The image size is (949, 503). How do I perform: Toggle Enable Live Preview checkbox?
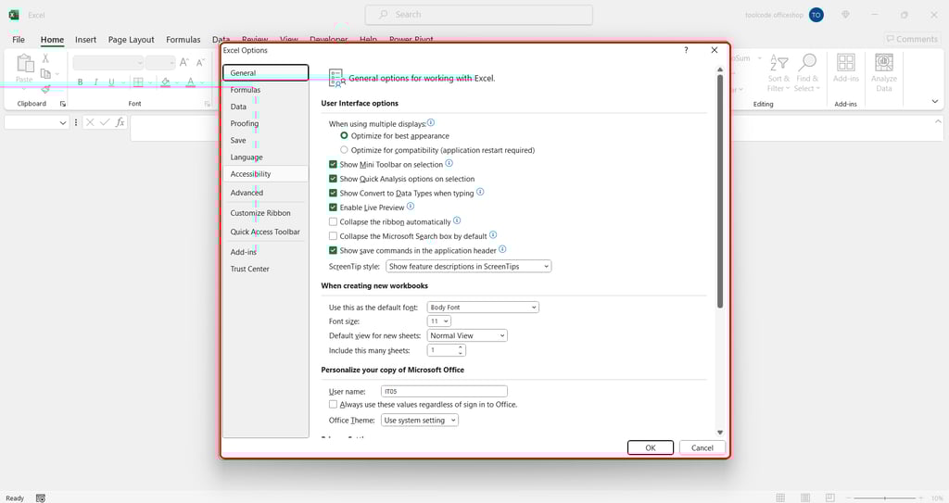point(333,207)
